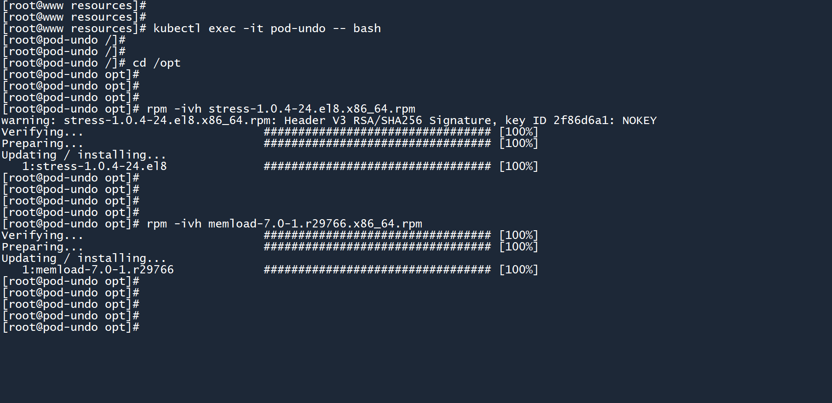The width and height of the screenshot is (832, 403).
Task: Click [100%] beside the memload package line
Action: (x=518, y=270)
